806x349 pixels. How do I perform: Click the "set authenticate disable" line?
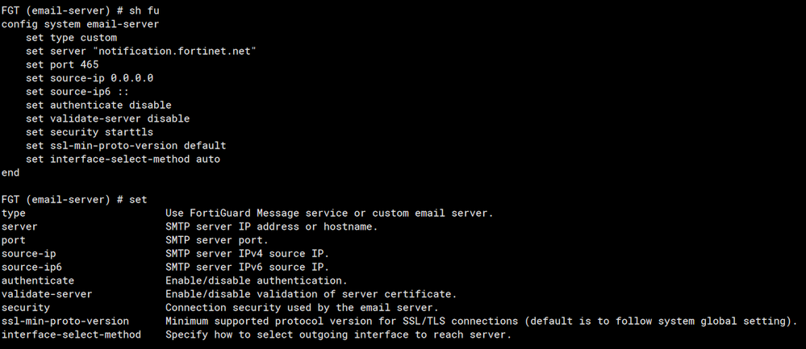click(98, 105)
